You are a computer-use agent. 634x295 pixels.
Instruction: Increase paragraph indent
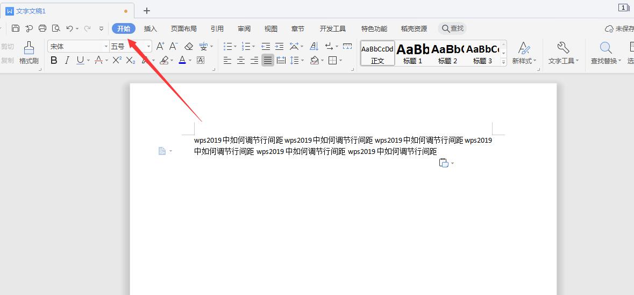click(x=280, y=46)
